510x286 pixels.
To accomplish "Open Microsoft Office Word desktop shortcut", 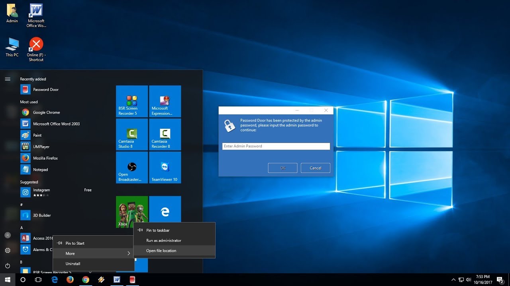I will [36, 16].
